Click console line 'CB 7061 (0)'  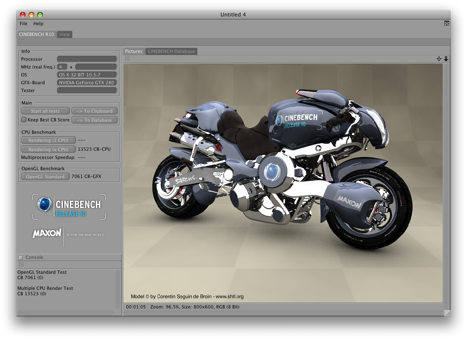tap(31, 277)
